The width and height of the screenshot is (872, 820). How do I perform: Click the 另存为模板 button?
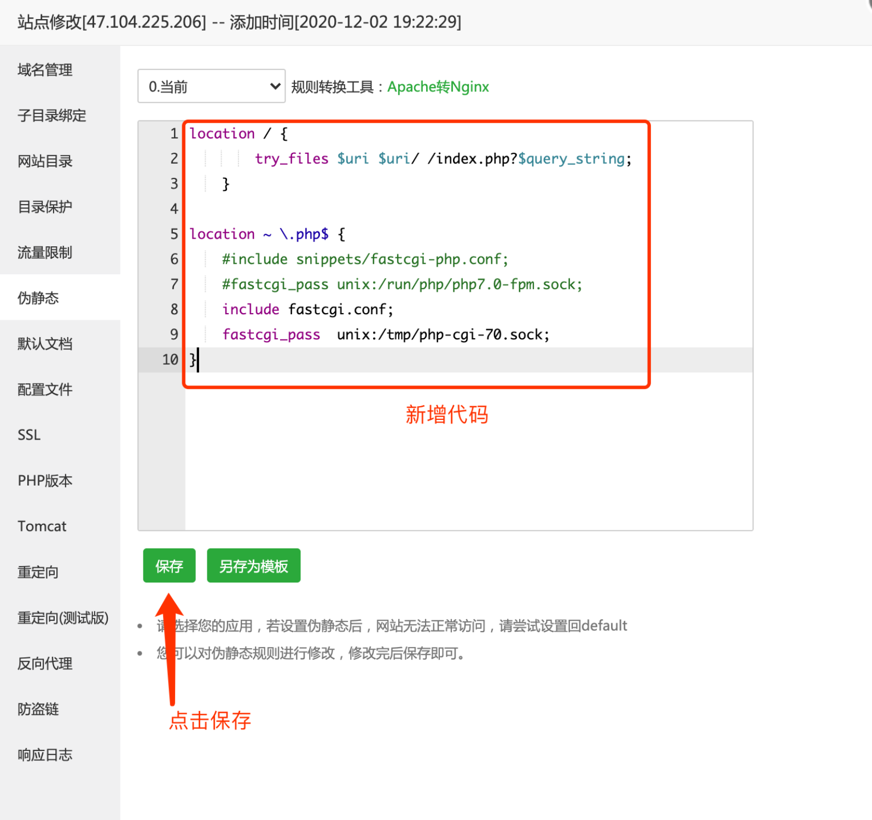(253, 565)
